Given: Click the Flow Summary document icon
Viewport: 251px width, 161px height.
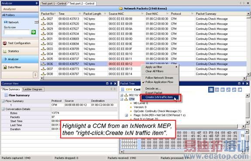Looking at the screenshot, I should (x=6, y=95).
